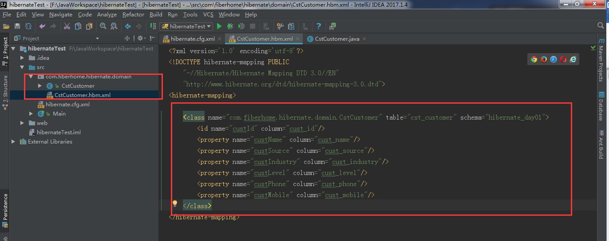This screenshot has height=241, width=609.
Task: Expand the Main class node
Action: point(31,114)
